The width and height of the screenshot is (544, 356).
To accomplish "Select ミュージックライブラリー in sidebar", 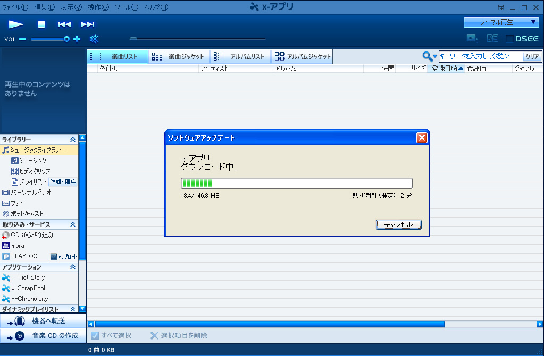I will point(39,150).
